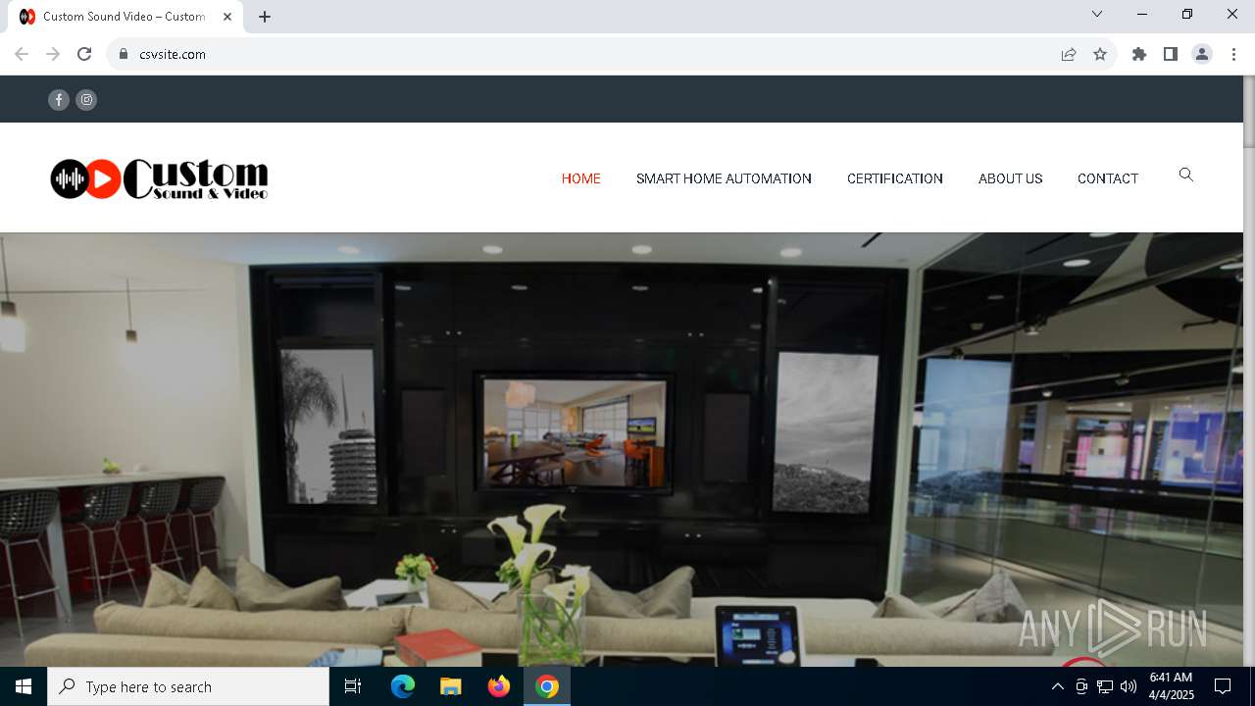The height and width of the screenshot is (706, 1255).
Task: Open network status tray icon
Action: (1105, 686)
